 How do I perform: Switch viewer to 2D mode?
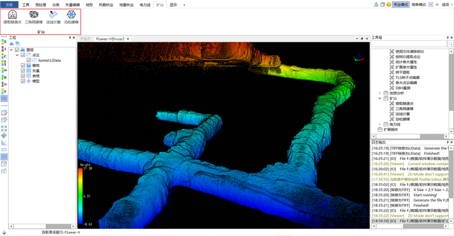pyautogui.click(x=4, y=150)
